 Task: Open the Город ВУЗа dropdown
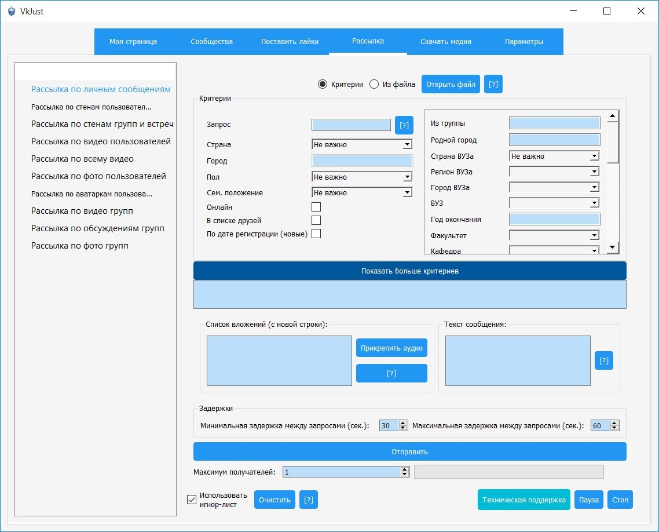coord(554,187)
